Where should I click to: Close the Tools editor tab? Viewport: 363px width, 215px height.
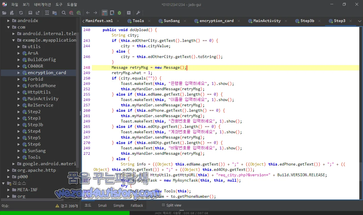point(149,21)
